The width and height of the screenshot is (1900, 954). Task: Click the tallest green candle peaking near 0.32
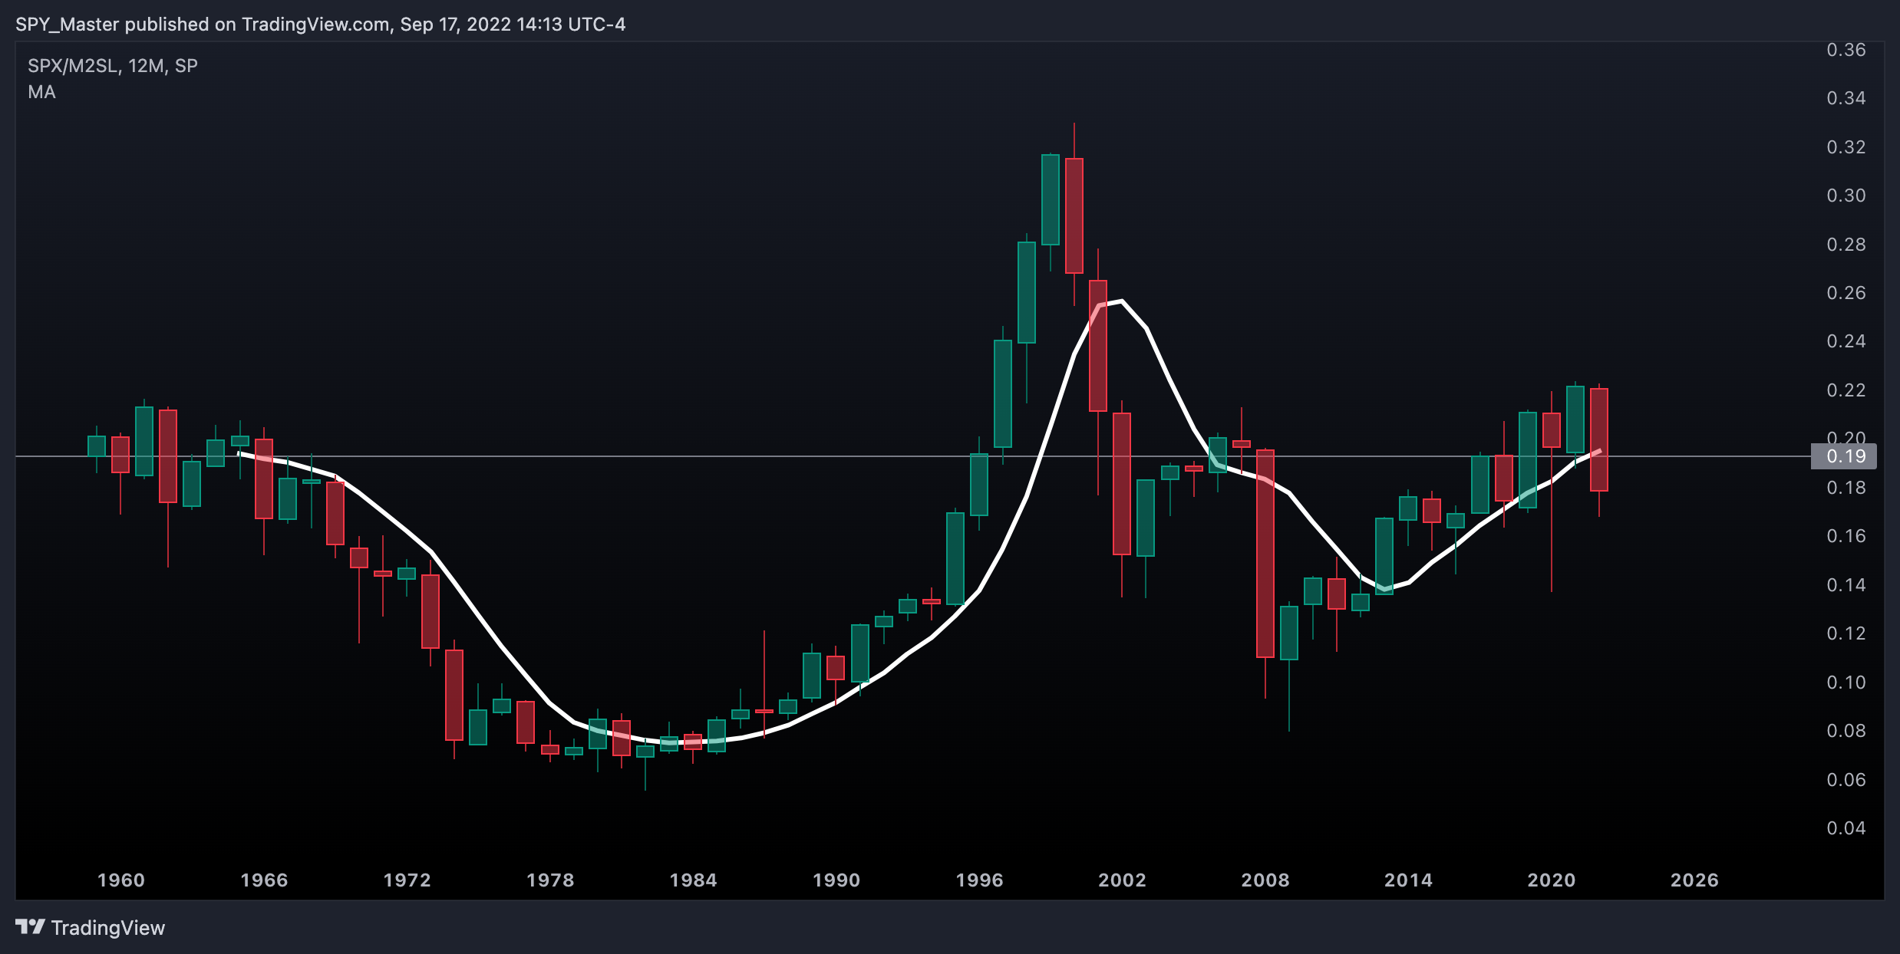pos(1051,199)
